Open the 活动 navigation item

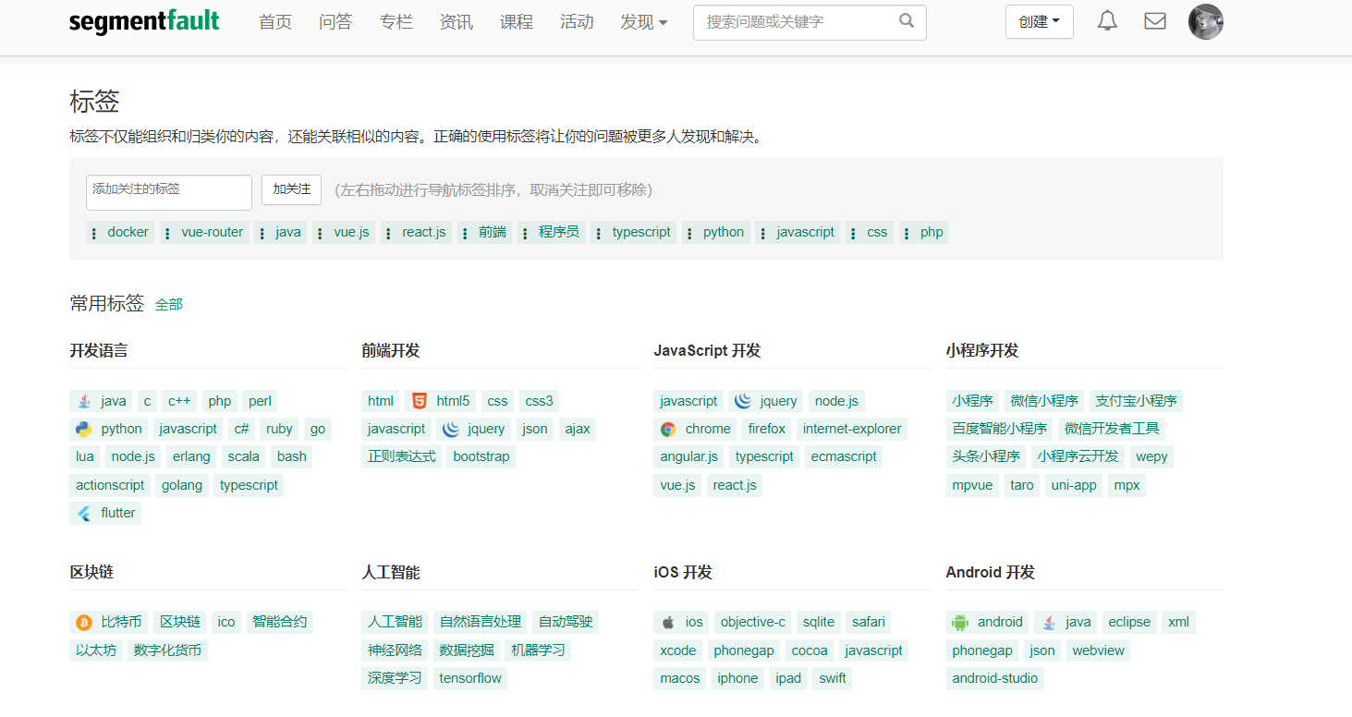pyautogui.click(x=577, y=21)
